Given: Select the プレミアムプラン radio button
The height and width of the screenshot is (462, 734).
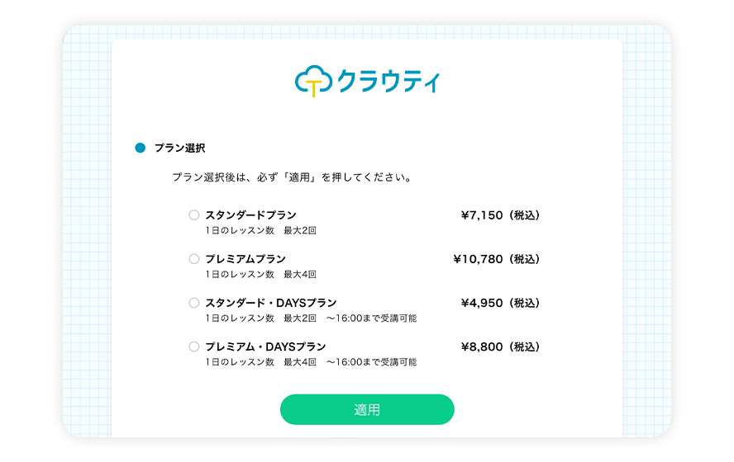Looking at the screenshot, I should (x=194, y=259).
